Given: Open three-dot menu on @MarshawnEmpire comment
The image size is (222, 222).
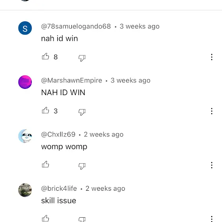Looking at the screenshot, I should [x=212, y=111].
